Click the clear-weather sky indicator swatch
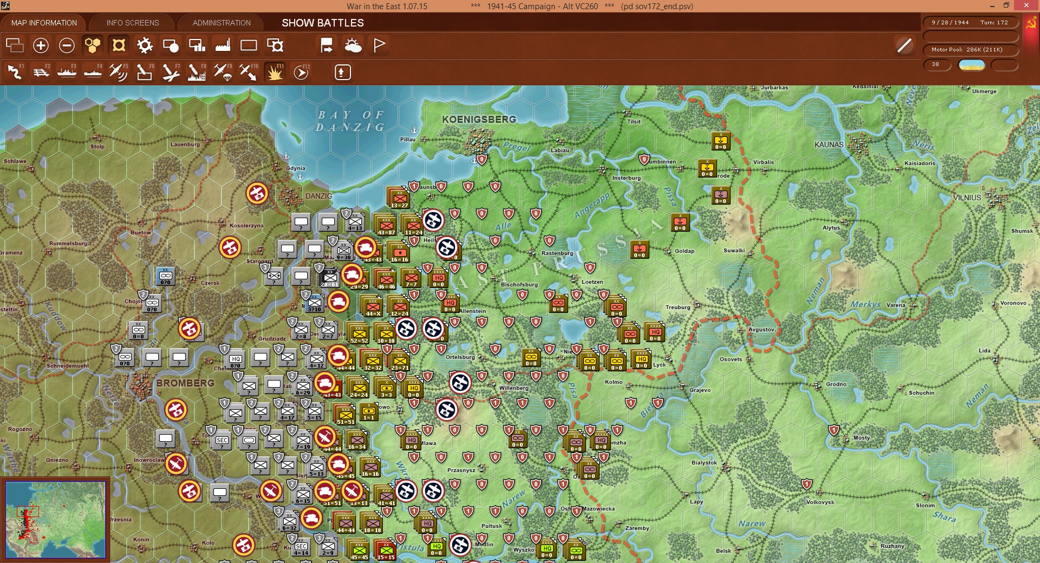This screenshot has width=1040, height=563. (972, 65)
